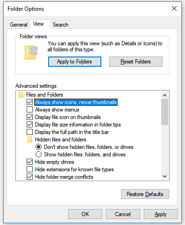
Task: Check Hide extensions for known file types
Action: 29,169
